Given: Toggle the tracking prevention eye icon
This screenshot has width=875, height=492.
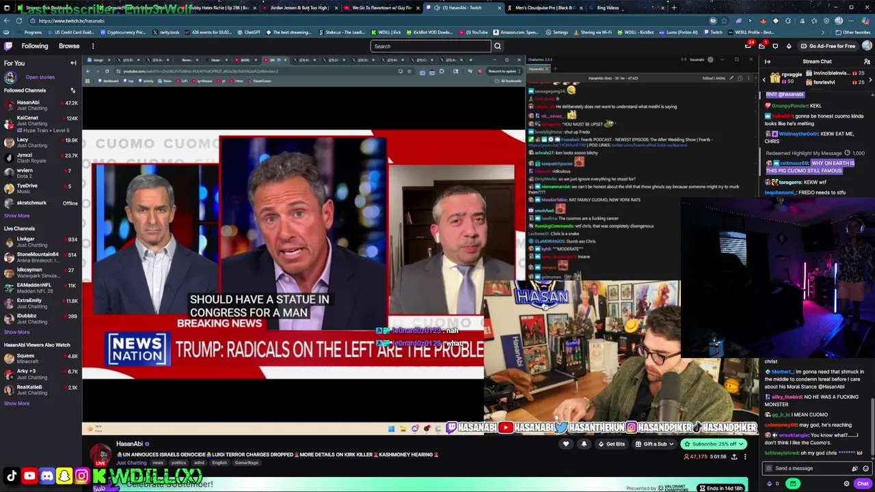Looking at the screenshot, I should click(x=713, y=20).
